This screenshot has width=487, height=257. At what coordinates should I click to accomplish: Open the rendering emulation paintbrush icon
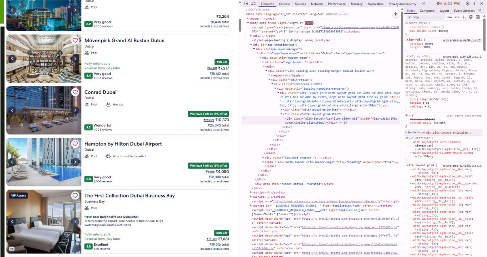(470, 17)
